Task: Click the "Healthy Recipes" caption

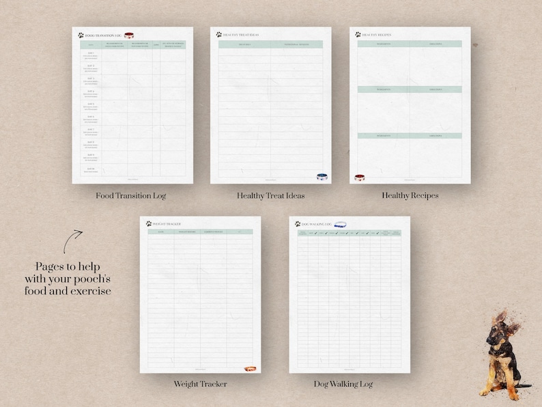Action: tap(410, 195)
